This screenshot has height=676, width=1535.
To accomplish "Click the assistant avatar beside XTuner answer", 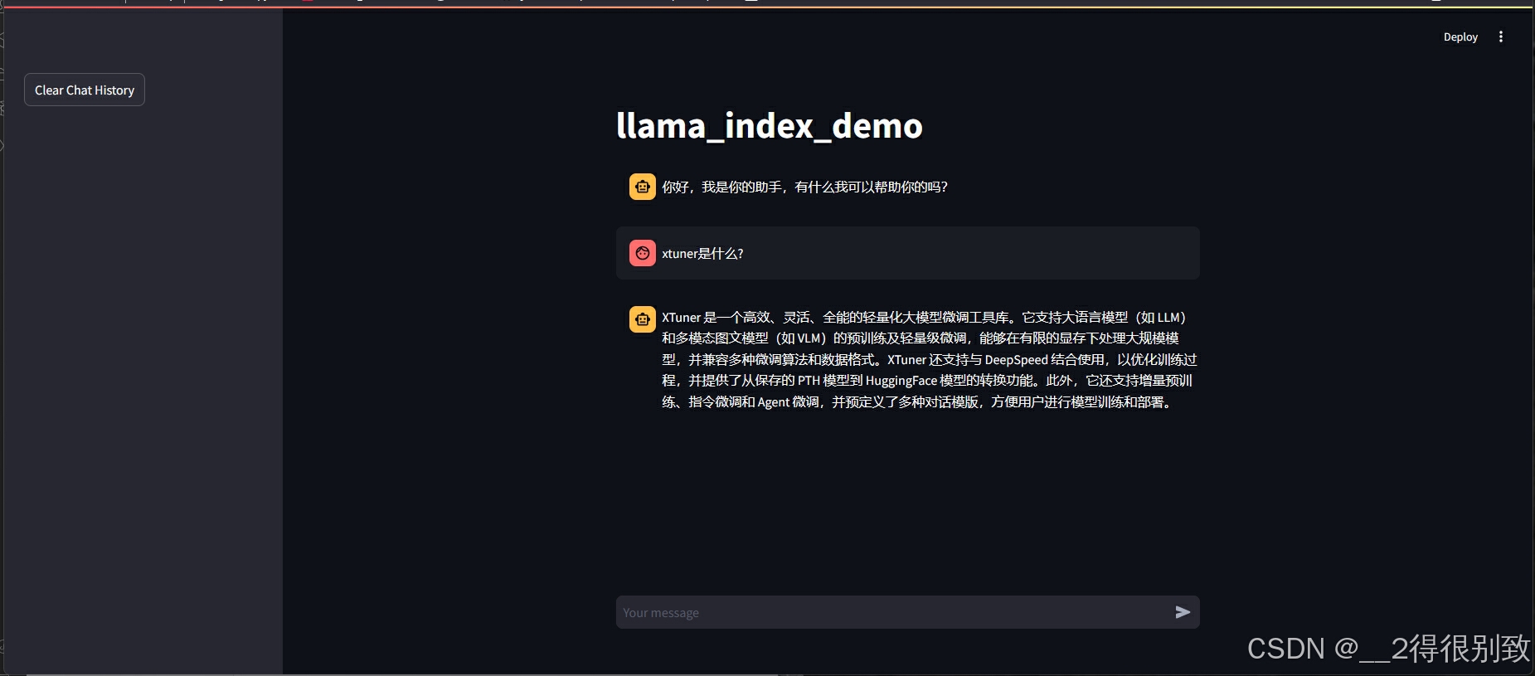I will (642, 319).
